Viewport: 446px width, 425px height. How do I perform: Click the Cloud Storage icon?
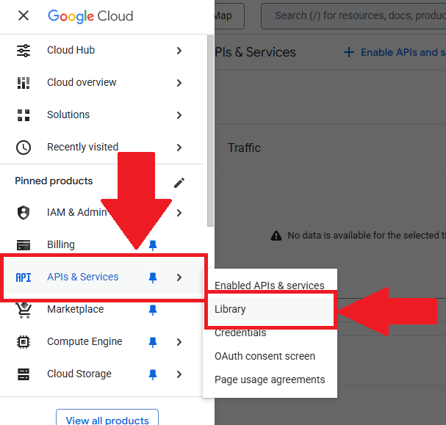[24, 374]
